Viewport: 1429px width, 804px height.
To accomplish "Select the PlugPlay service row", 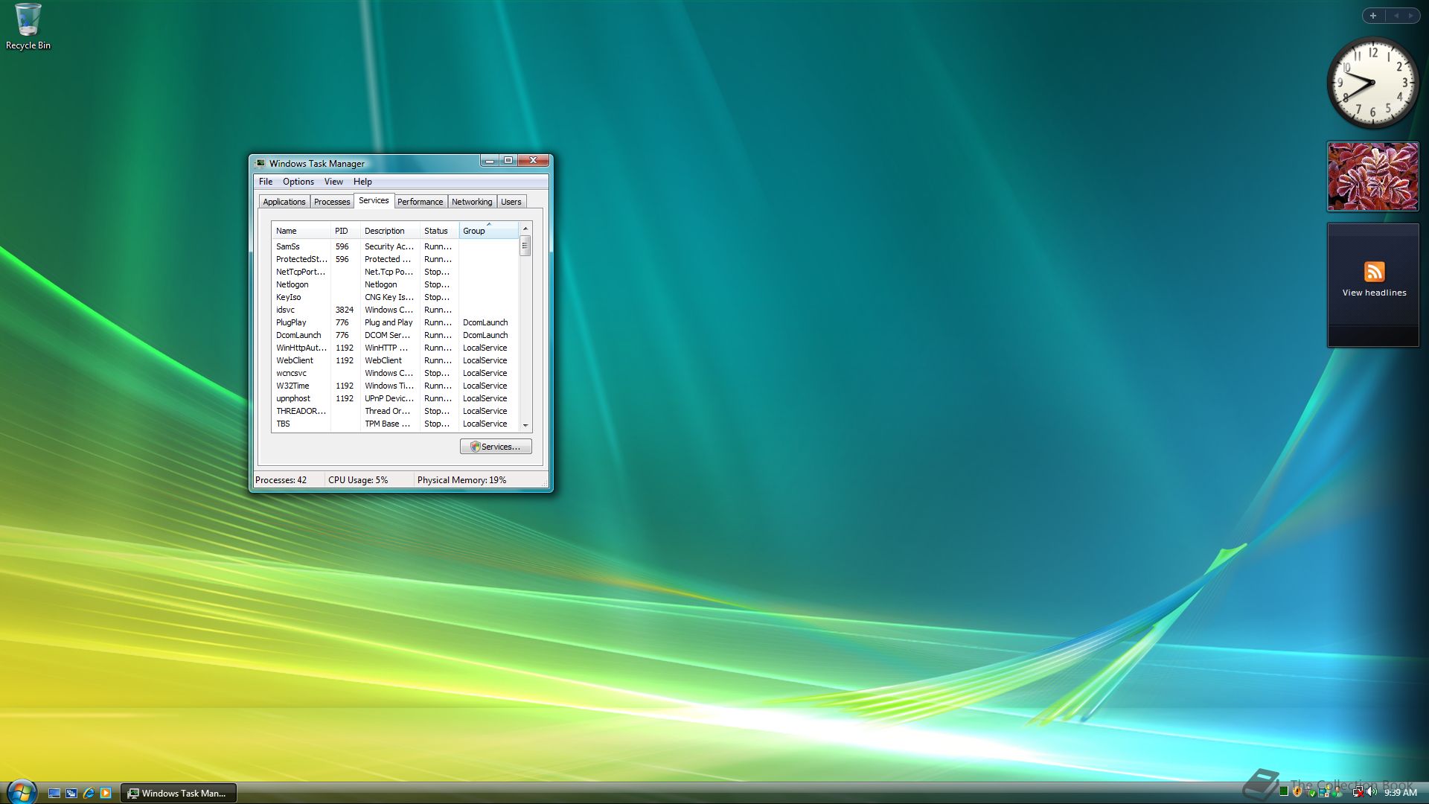I will [394, 322].
